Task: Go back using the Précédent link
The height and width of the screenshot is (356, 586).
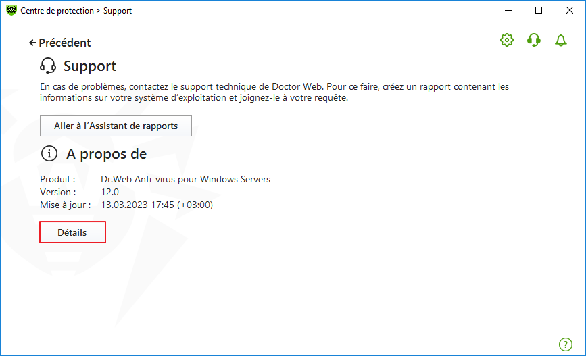Action: tap(65, 43)
